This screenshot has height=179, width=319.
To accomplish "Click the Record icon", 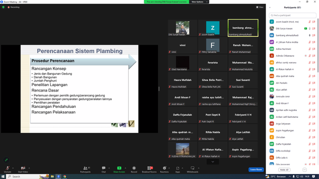I will 134,168.
